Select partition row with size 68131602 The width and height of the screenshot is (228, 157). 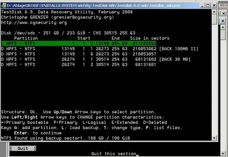pos(96,59)
